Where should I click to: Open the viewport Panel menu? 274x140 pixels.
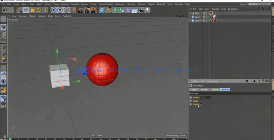58,16
